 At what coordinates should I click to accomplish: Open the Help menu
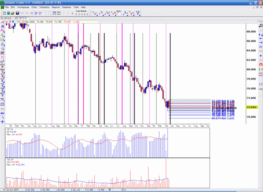pyautogui.click(x=83, y=7)
